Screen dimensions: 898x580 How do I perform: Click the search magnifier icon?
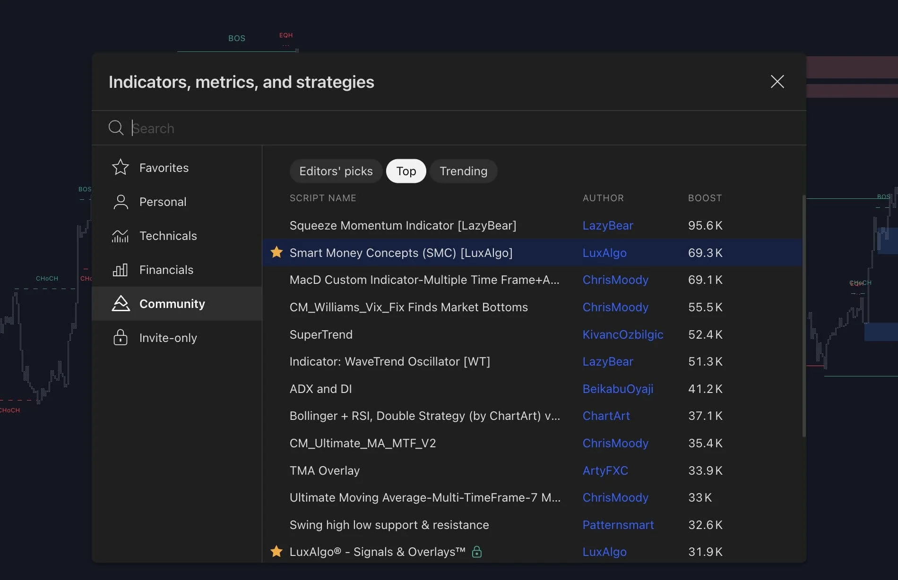[x=116, y=128]
